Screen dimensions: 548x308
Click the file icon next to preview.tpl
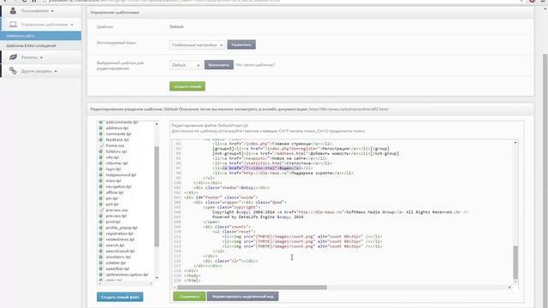click(x=101, y=216)
